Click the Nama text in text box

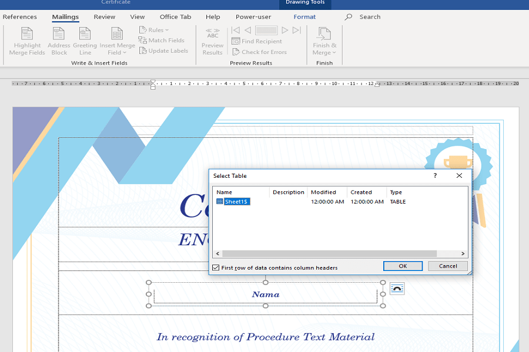point(266,295)
